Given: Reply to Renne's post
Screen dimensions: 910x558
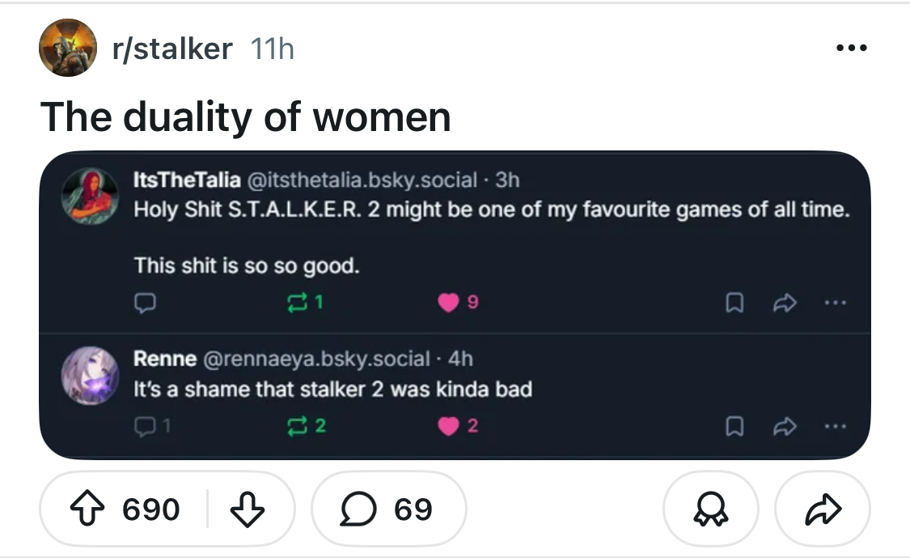Looking at the screenshot, I should pos(145,426).
